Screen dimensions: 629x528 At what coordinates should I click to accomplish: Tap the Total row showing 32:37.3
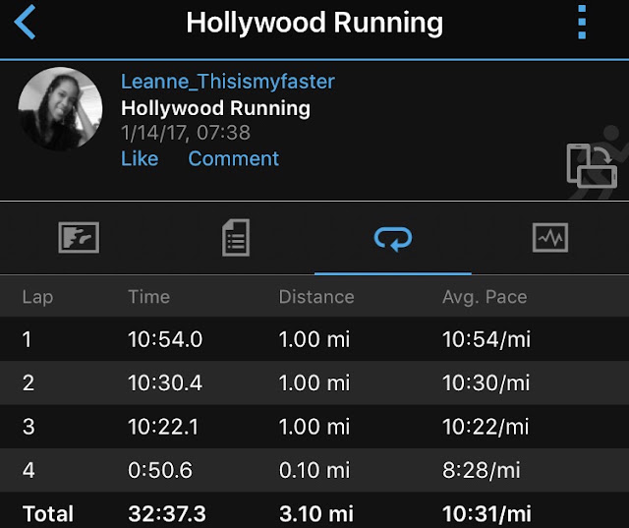(314, 510)
